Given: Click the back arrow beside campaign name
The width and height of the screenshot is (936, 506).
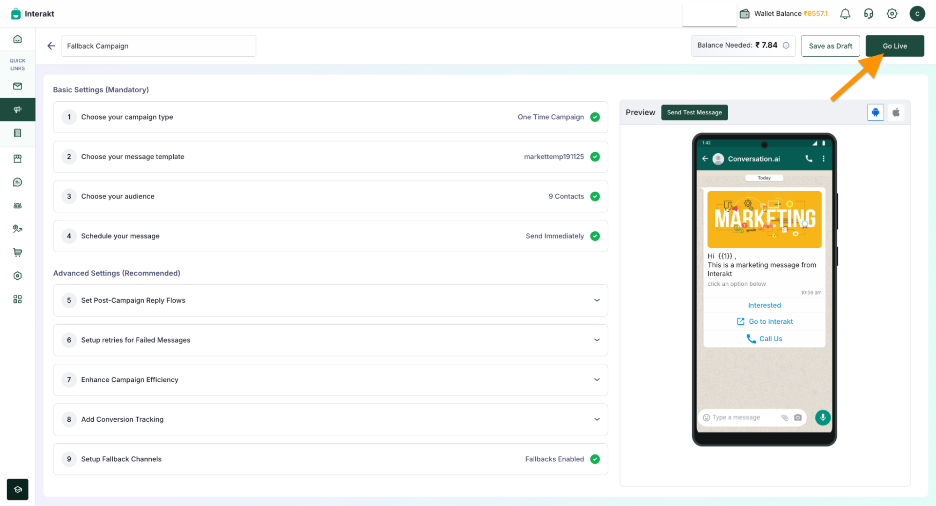Looking at the screenshot, I should click(x=51, y=46).
